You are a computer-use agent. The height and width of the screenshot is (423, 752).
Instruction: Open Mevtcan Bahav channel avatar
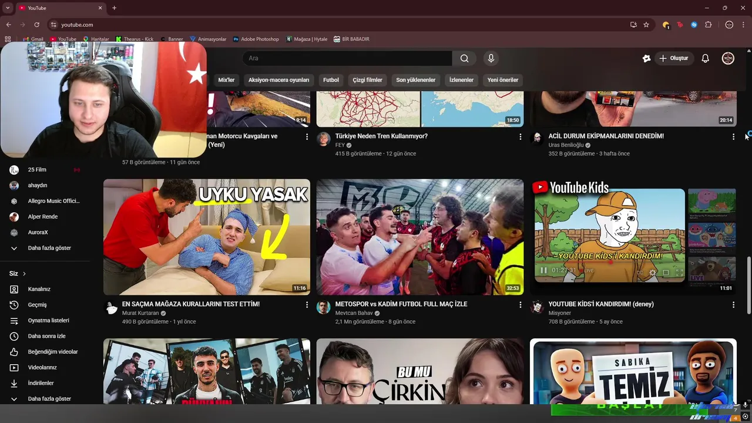point(324,307)
